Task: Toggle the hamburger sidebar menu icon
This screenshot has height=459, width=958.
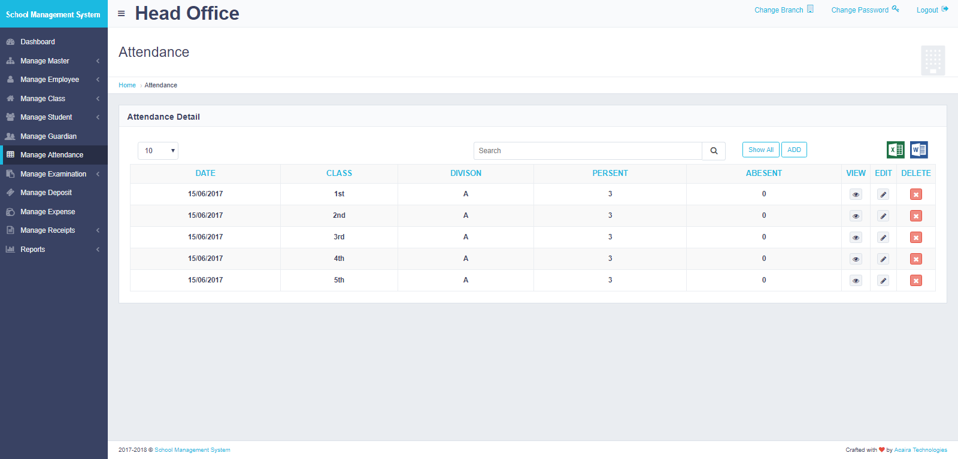Action: [x=122, y=14]
